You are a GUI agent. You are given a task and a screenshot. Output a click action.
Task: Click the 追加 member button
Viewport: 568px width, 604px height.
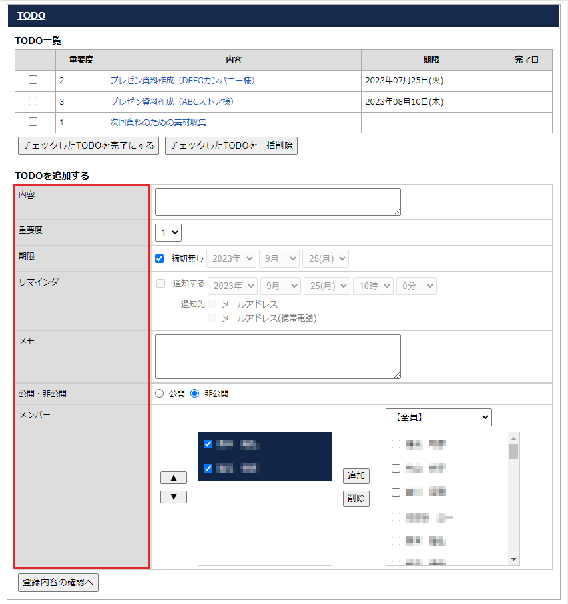coord(356,476)
